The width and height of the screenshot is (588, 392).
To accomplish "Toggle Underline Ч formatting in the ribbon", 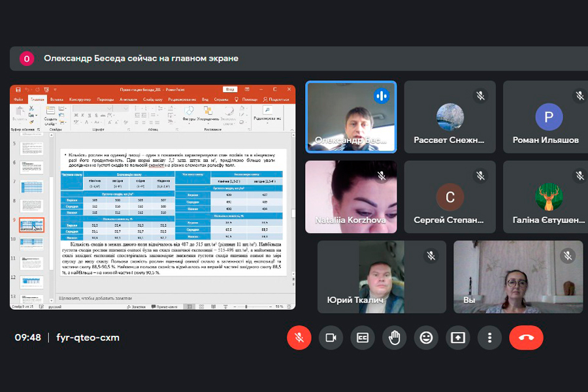I will [90, 116].
